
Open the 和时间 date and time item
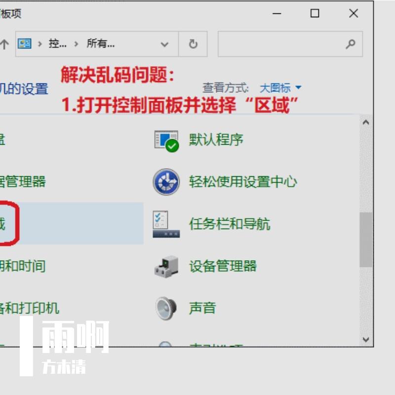click(23, 266)
